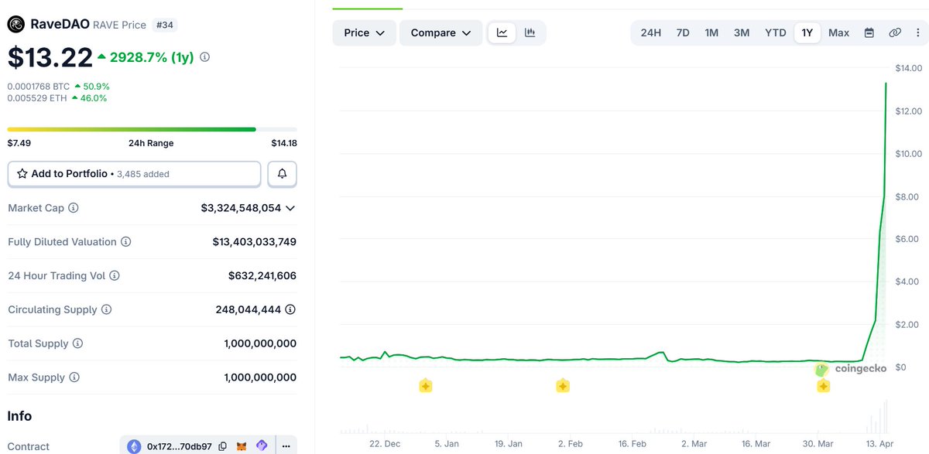
Task: Click the $13.22 price text
Action: click(x=50, y=58)
